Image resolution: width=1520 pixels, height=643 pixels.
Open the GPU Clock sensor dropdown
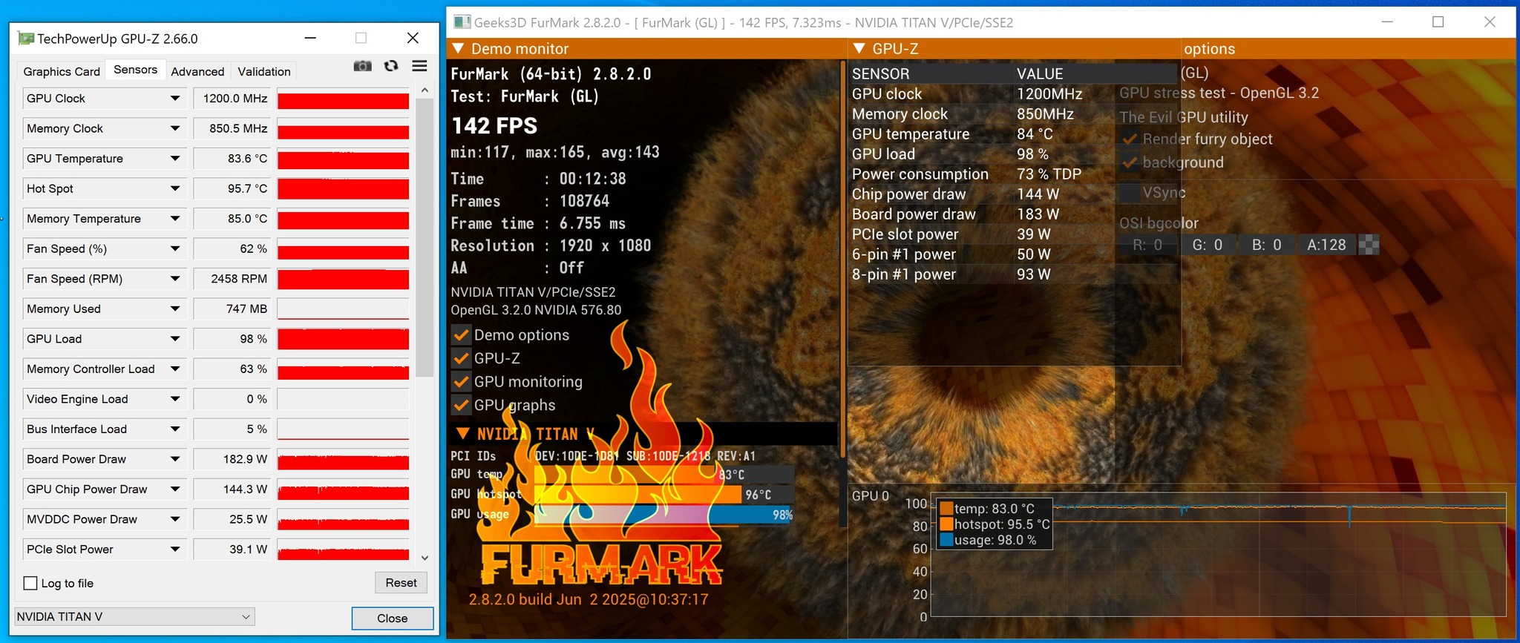(175, 99)
